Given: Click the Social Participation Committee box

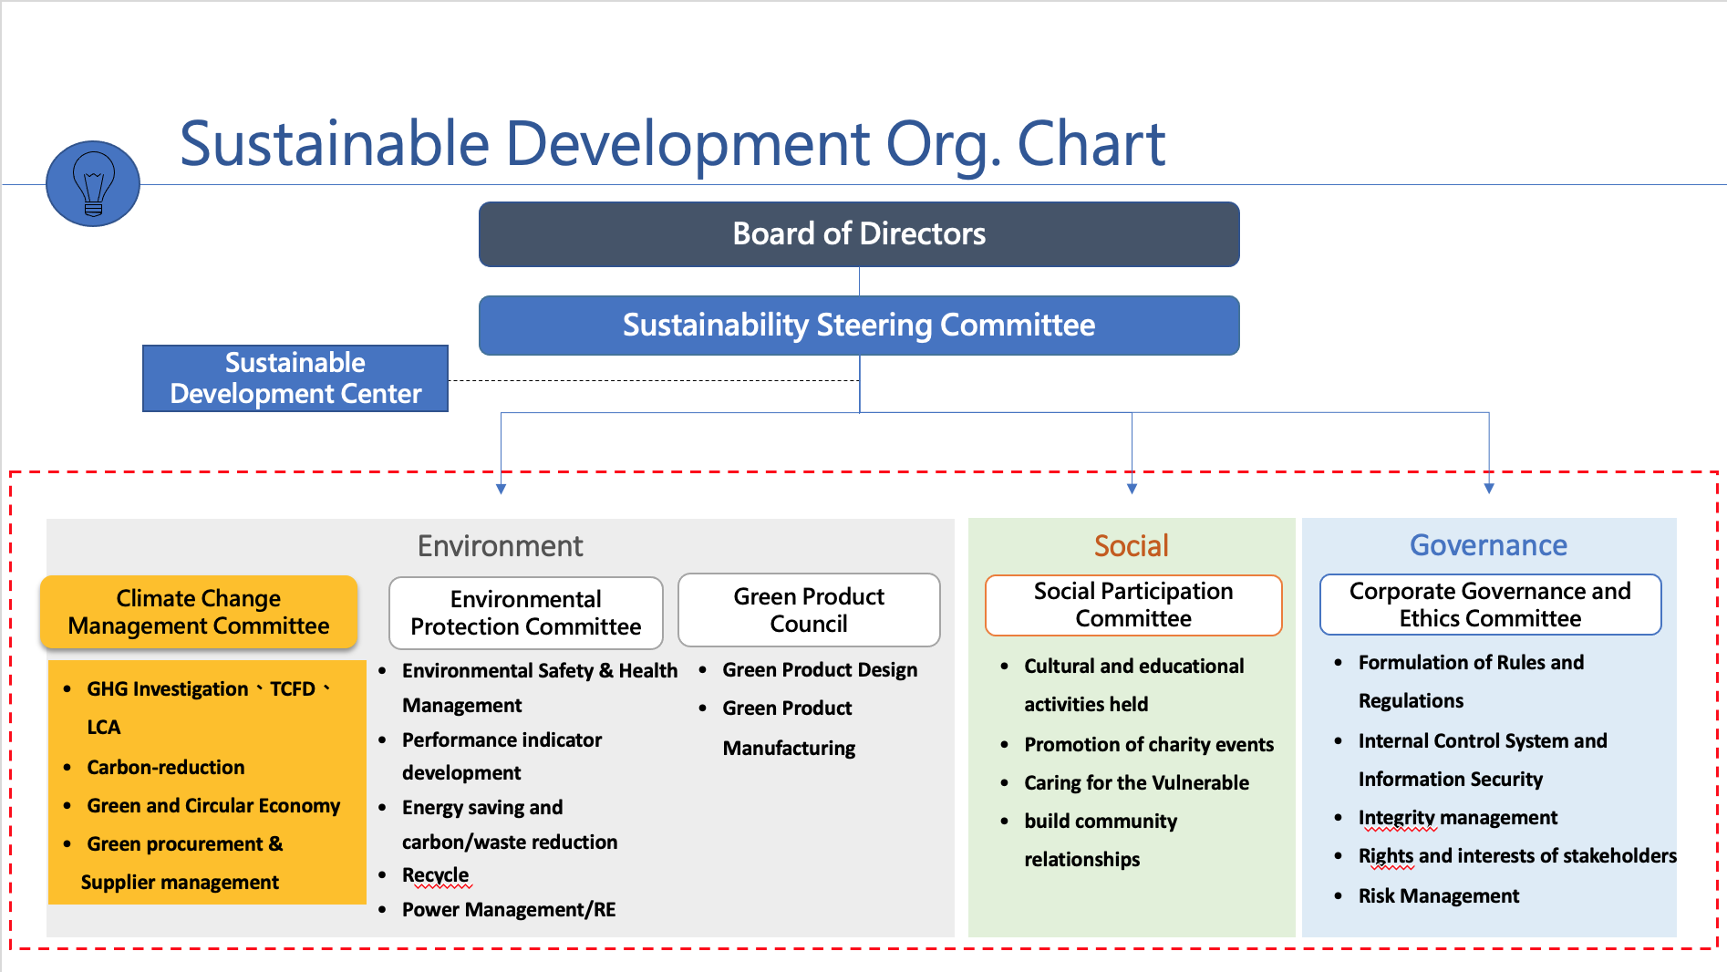Looking at the screenshot, I should 1132,605.
